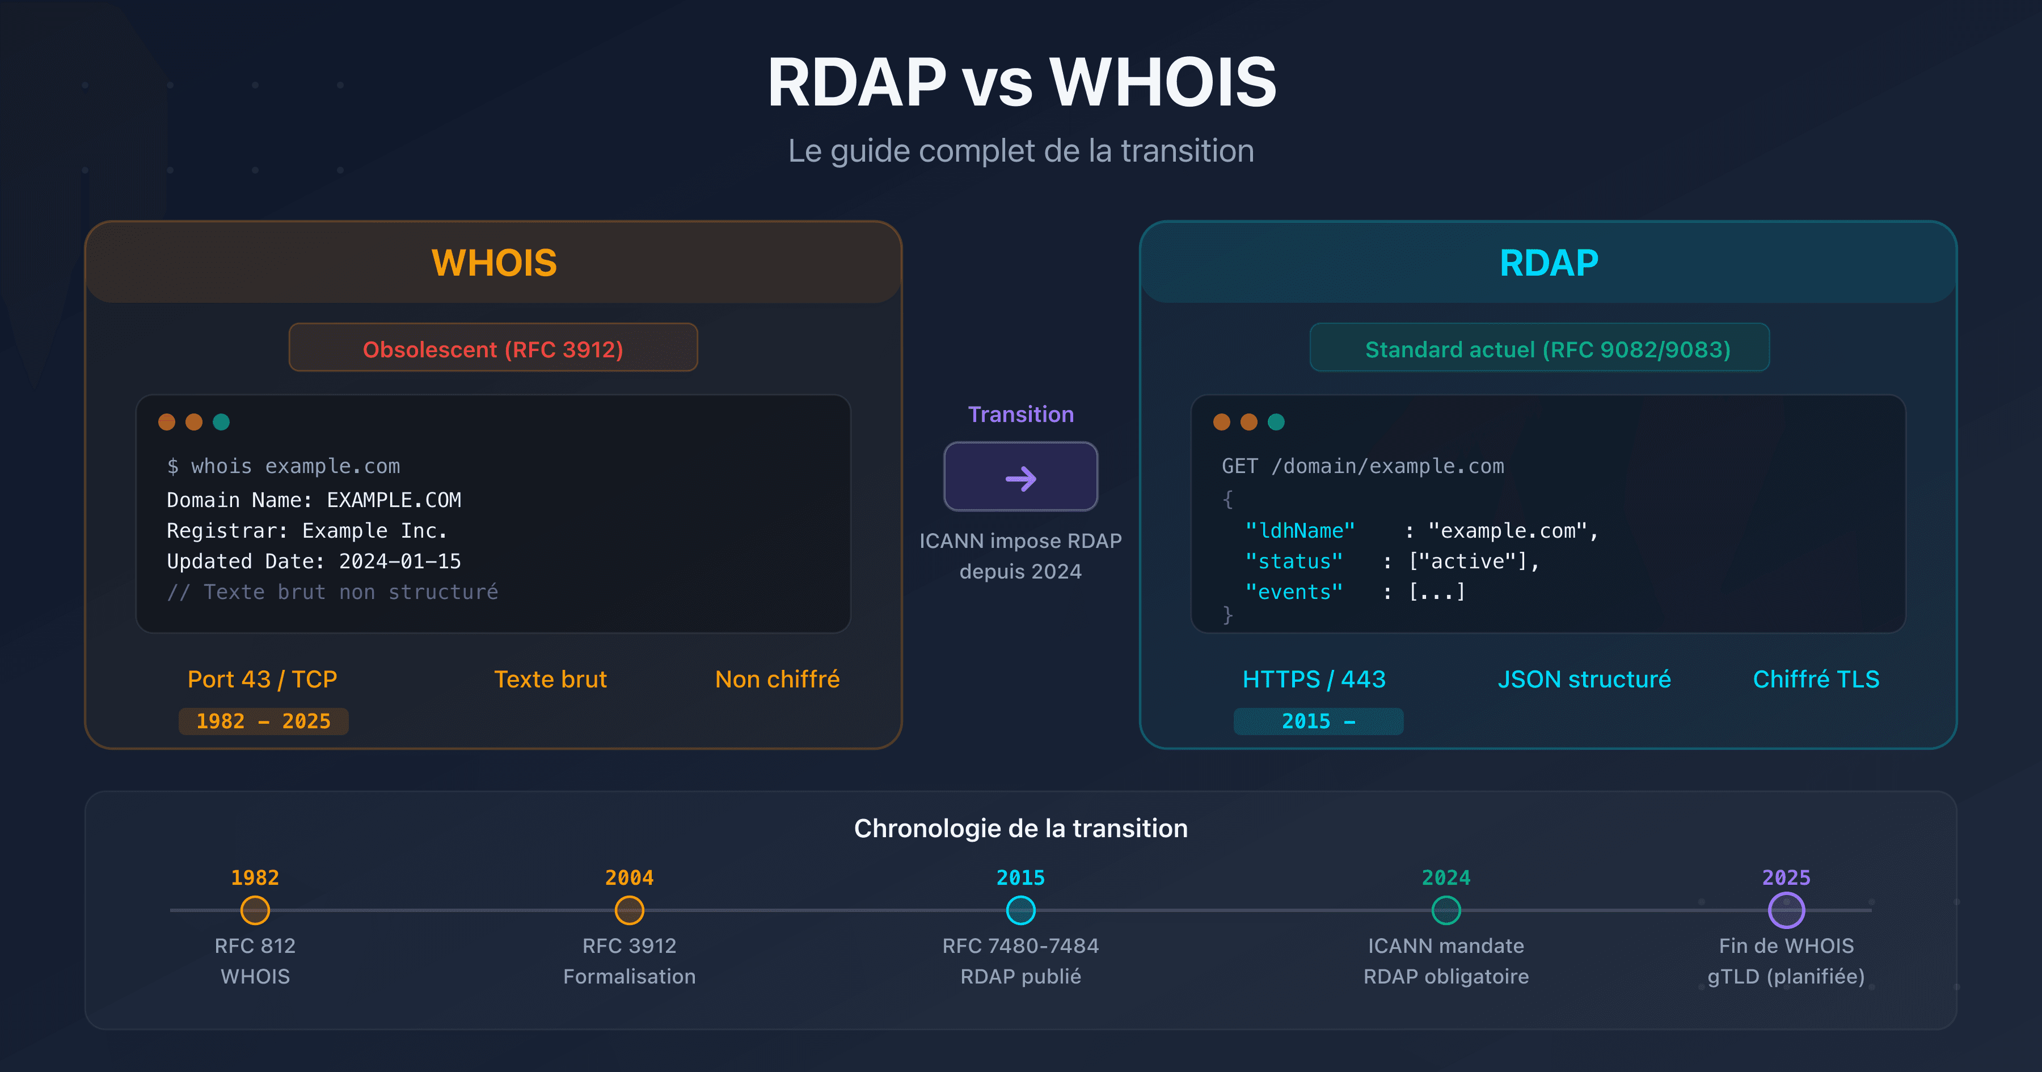Click the 2015 – date range badge
Viewport: 2042px width, 1072px height.
coord(1318,721)
